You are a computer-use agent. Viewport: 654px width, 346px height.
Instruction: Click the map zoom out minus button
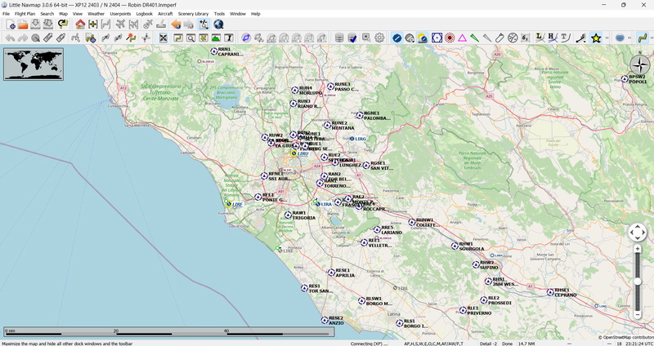click(x=638, y=313)
